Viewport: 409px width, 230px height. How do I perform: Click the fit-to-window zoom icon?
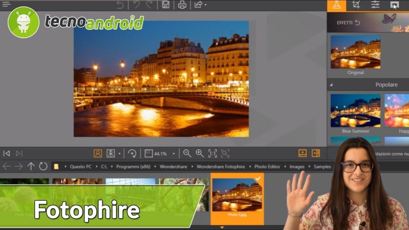tap(149, 153)
